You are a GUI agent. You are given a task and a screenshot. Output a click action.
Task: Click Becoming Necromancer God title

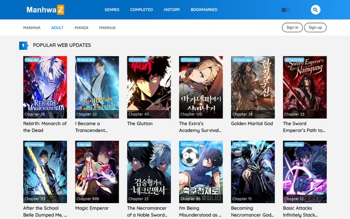[x=253, y=211]
